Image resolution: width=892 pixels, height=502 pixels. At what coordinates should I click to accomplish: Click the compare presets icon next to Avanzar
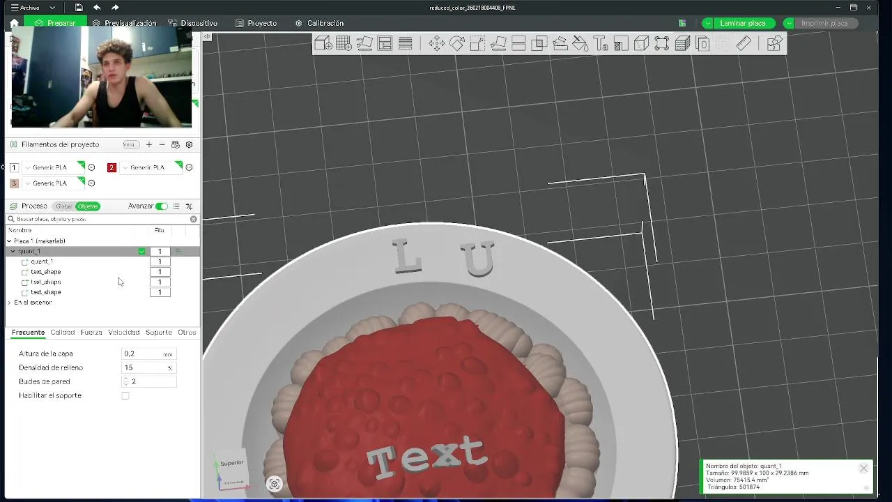(189, 206)
